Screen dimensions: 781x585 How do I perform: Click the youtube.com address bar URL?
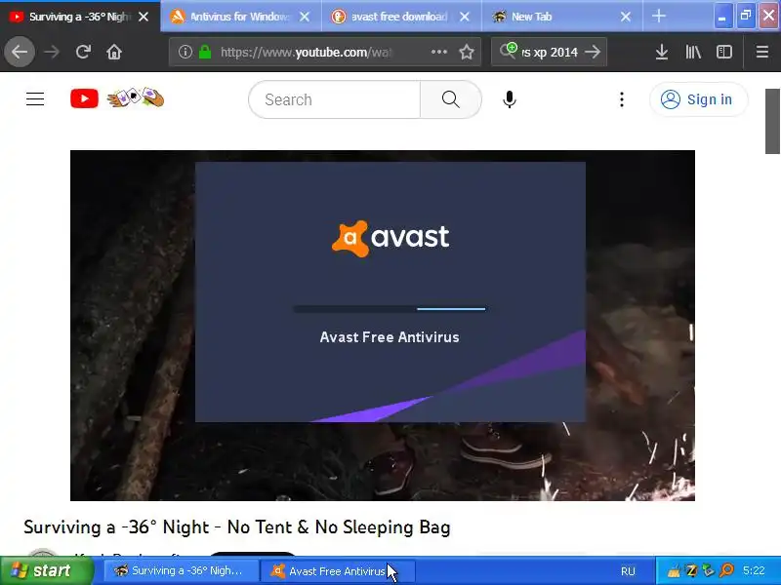[306, 52]
